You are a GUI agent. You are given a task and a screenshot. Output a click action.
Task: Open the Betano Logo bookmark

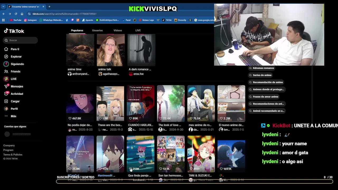(x=146, y=20)
